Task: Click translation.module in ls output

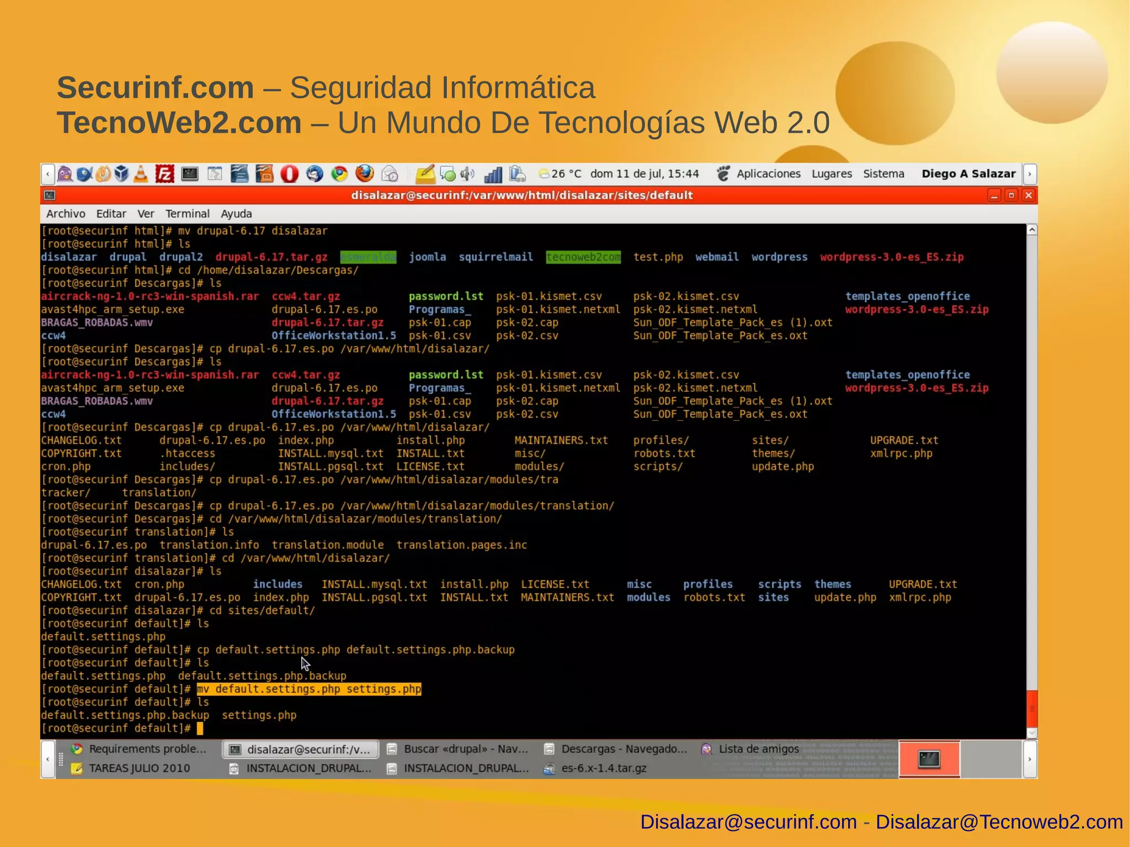Action: [x=328, y=545]
